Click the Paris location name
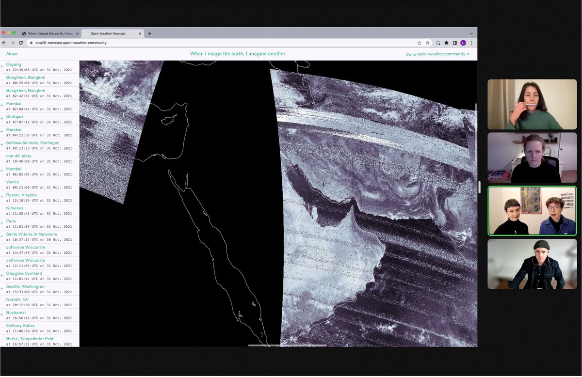This screenshot has height=377, width=582. click(11, 221)
